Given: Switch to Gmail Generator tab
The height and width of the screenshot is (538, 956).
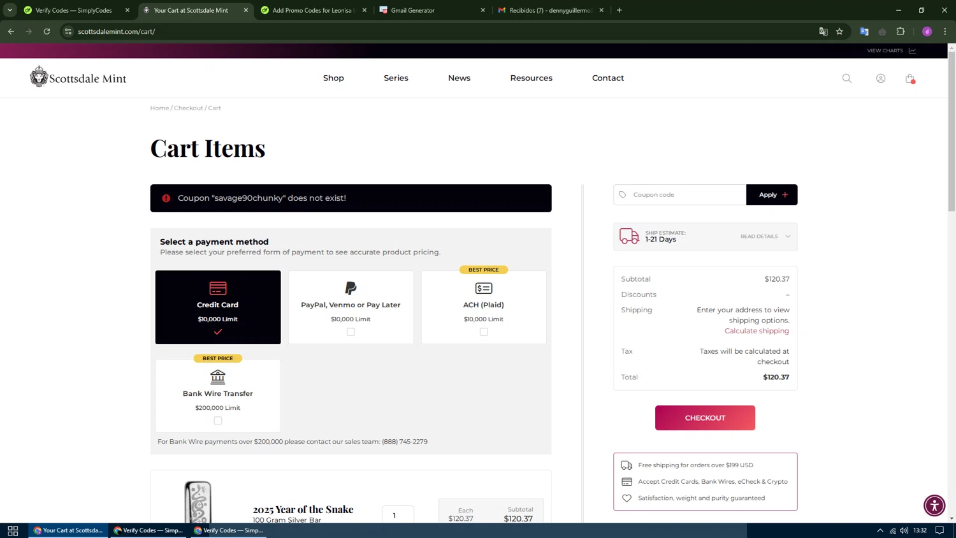Looking at the screenshot, I should click(x=432, y=10).
